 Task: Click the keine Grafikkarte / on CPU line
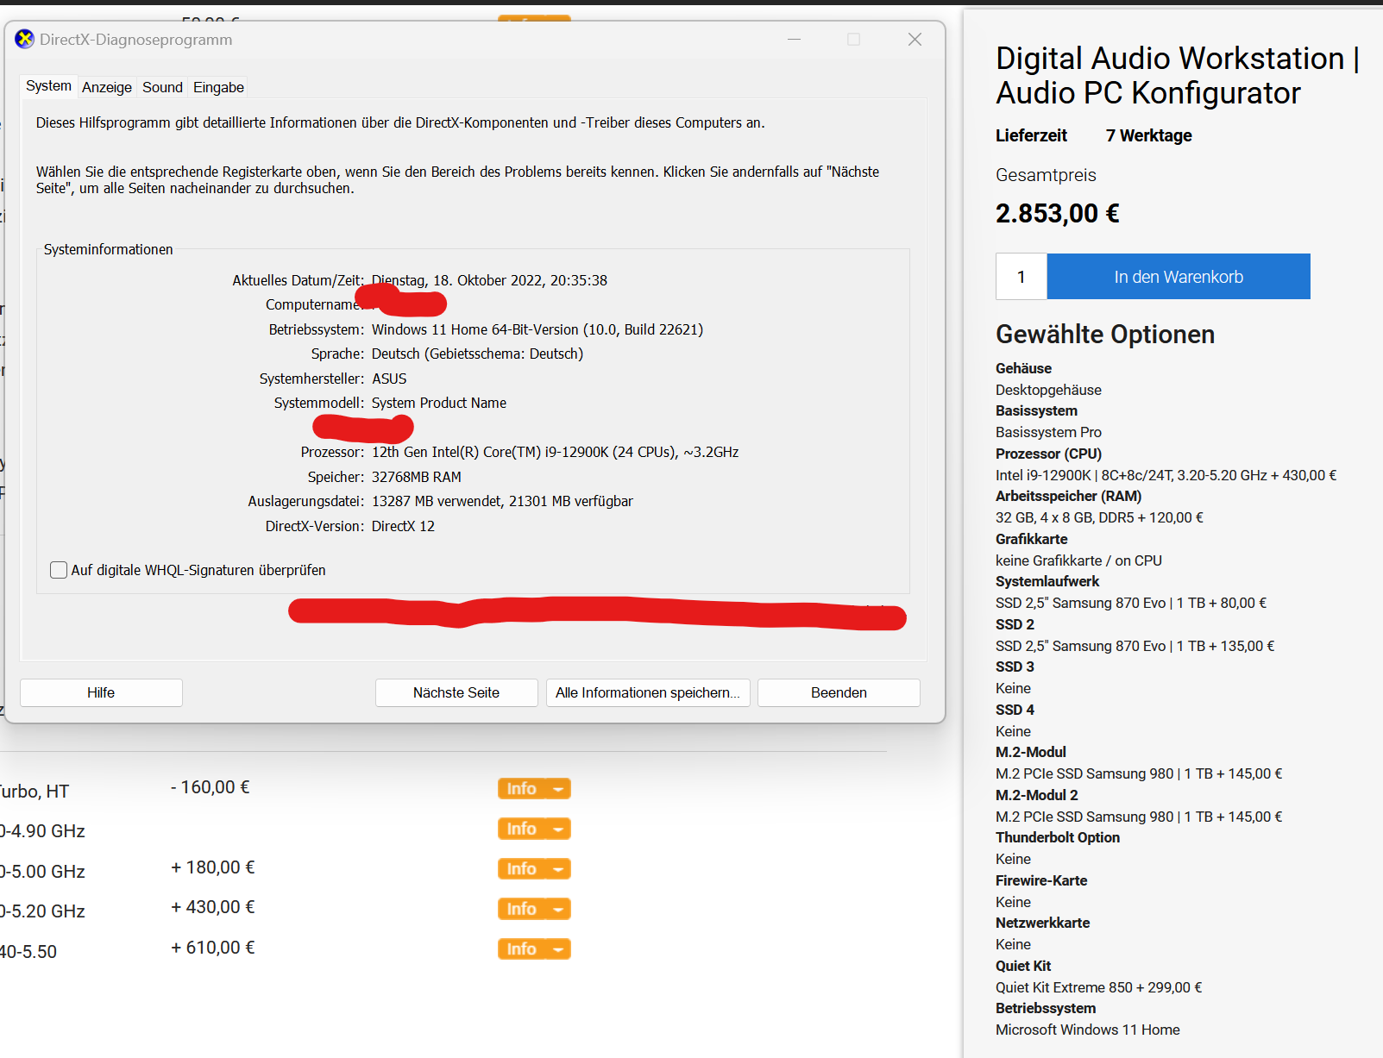click(1078, 560)
